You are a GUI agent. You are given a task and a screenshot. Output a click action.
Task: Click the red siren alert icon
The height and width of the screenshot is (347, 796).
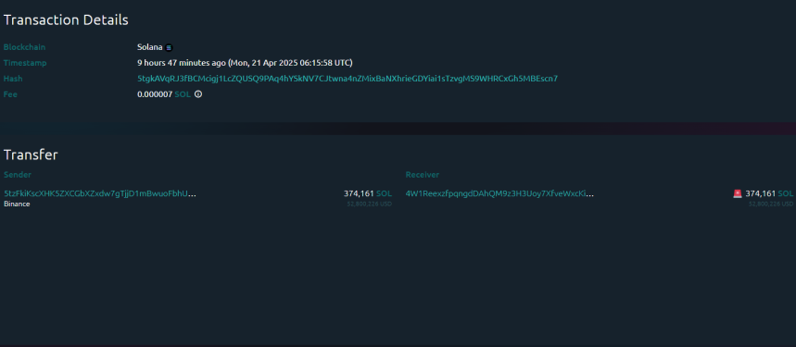(738, 193)
